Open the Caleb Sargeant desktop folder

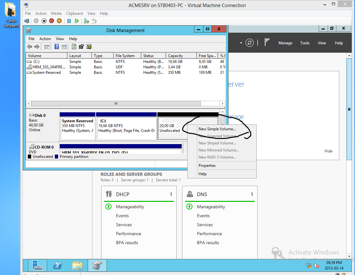tap(11, 15)
